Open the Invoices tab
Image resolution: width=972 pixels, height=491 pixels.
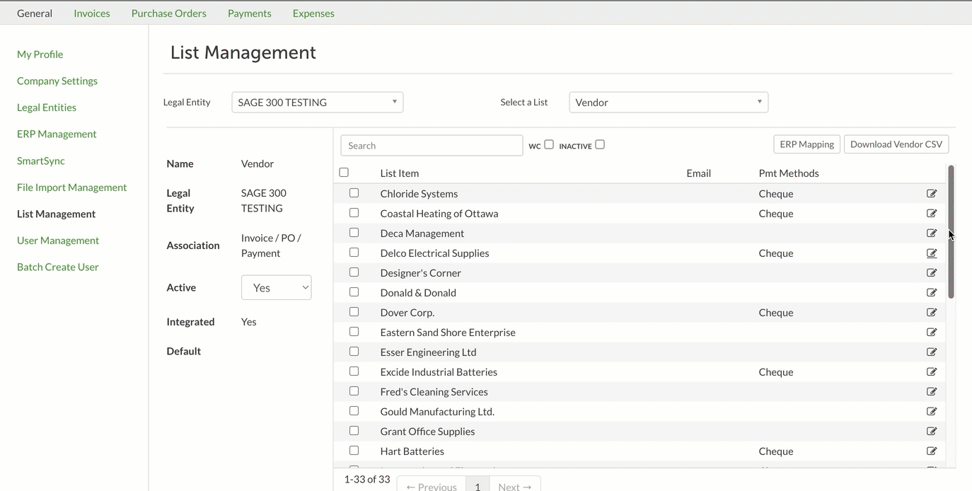92,13
